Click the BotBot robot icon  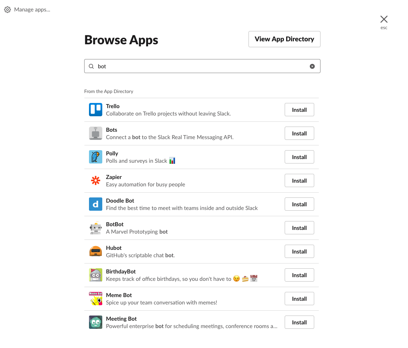96,228
